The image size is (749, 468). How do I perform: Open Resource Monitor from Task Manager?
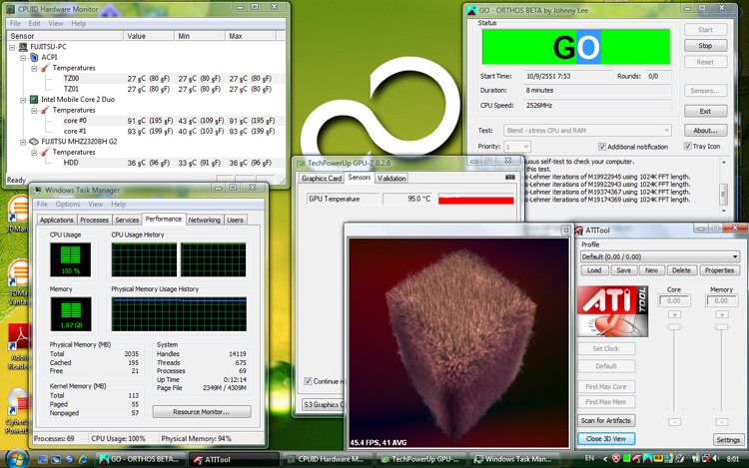[x=202, y=412]
